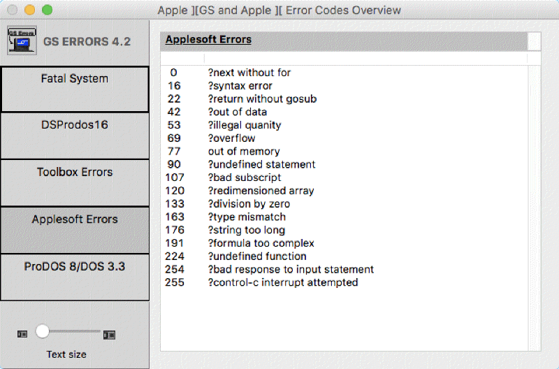Select the ?bad subscript row
This screenshot has width=559, height=369.
(x=344, y=178)
